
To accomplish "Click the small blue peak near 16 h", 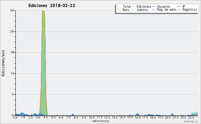I will 137,114.
